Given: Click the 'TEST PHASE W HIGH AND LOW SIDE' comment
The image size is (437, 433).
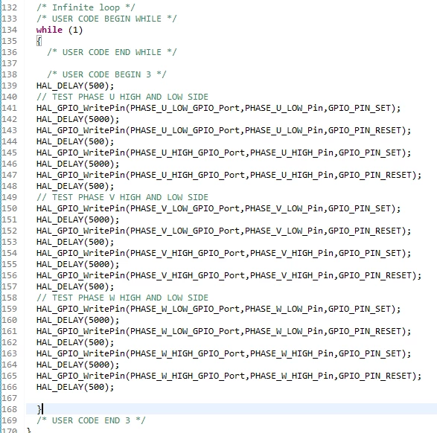Looking at the screenshot, I should click(122, 298).
